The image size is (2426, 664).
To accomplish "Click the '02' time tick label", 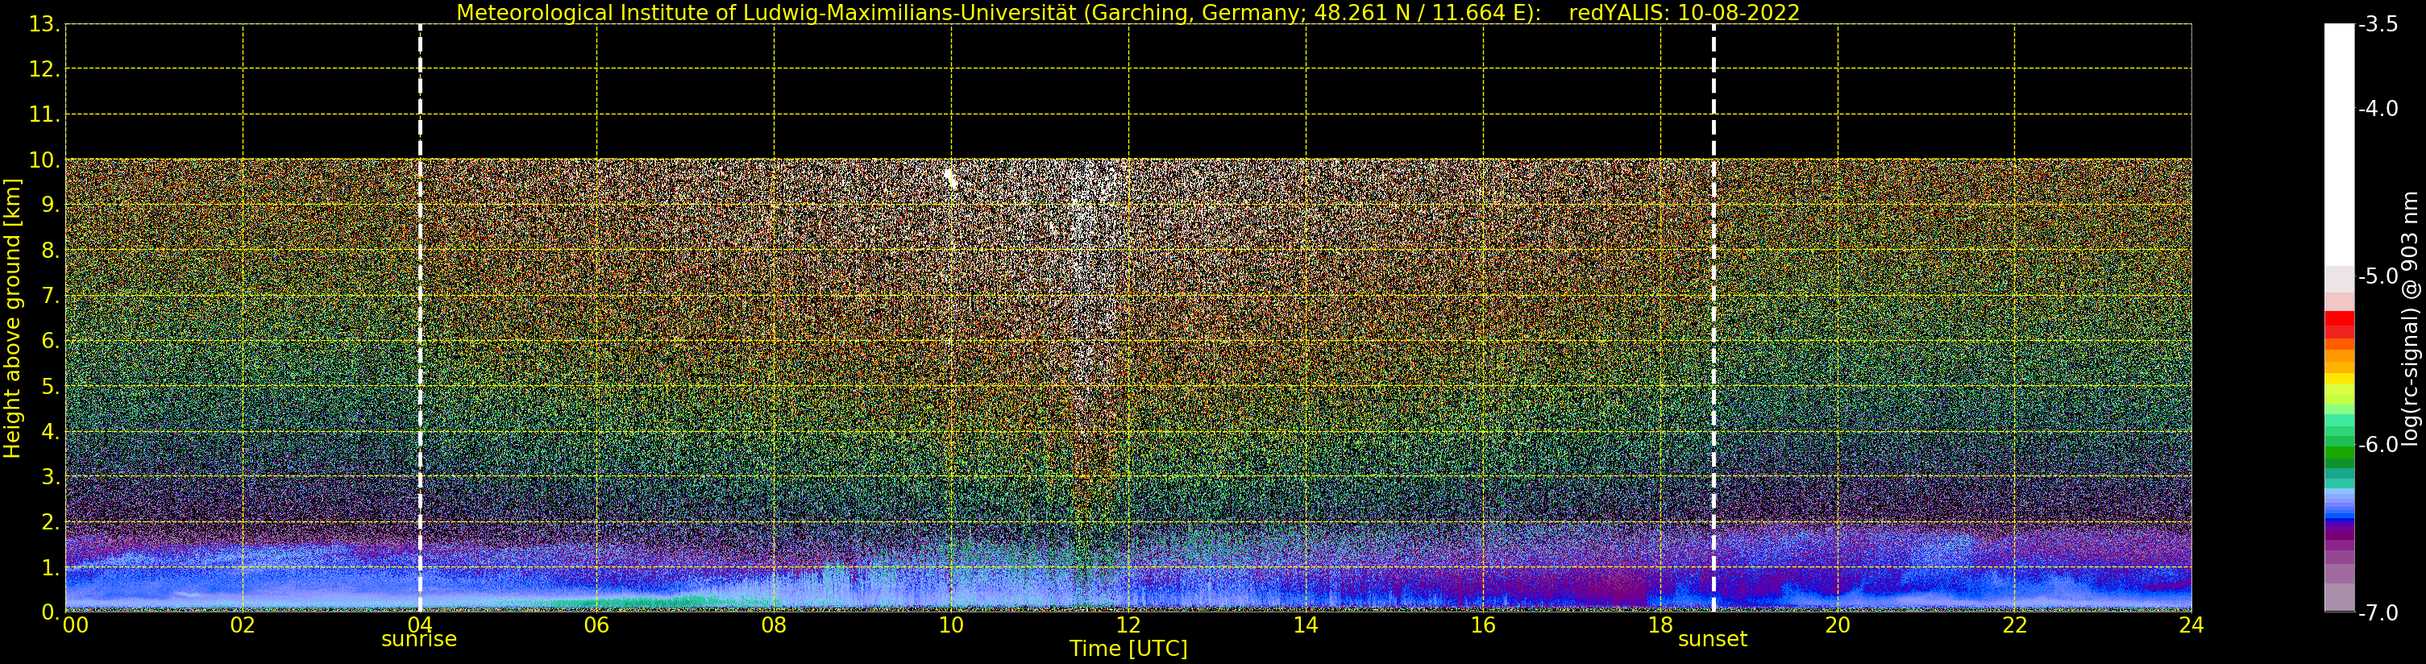I will coord(243,625).
